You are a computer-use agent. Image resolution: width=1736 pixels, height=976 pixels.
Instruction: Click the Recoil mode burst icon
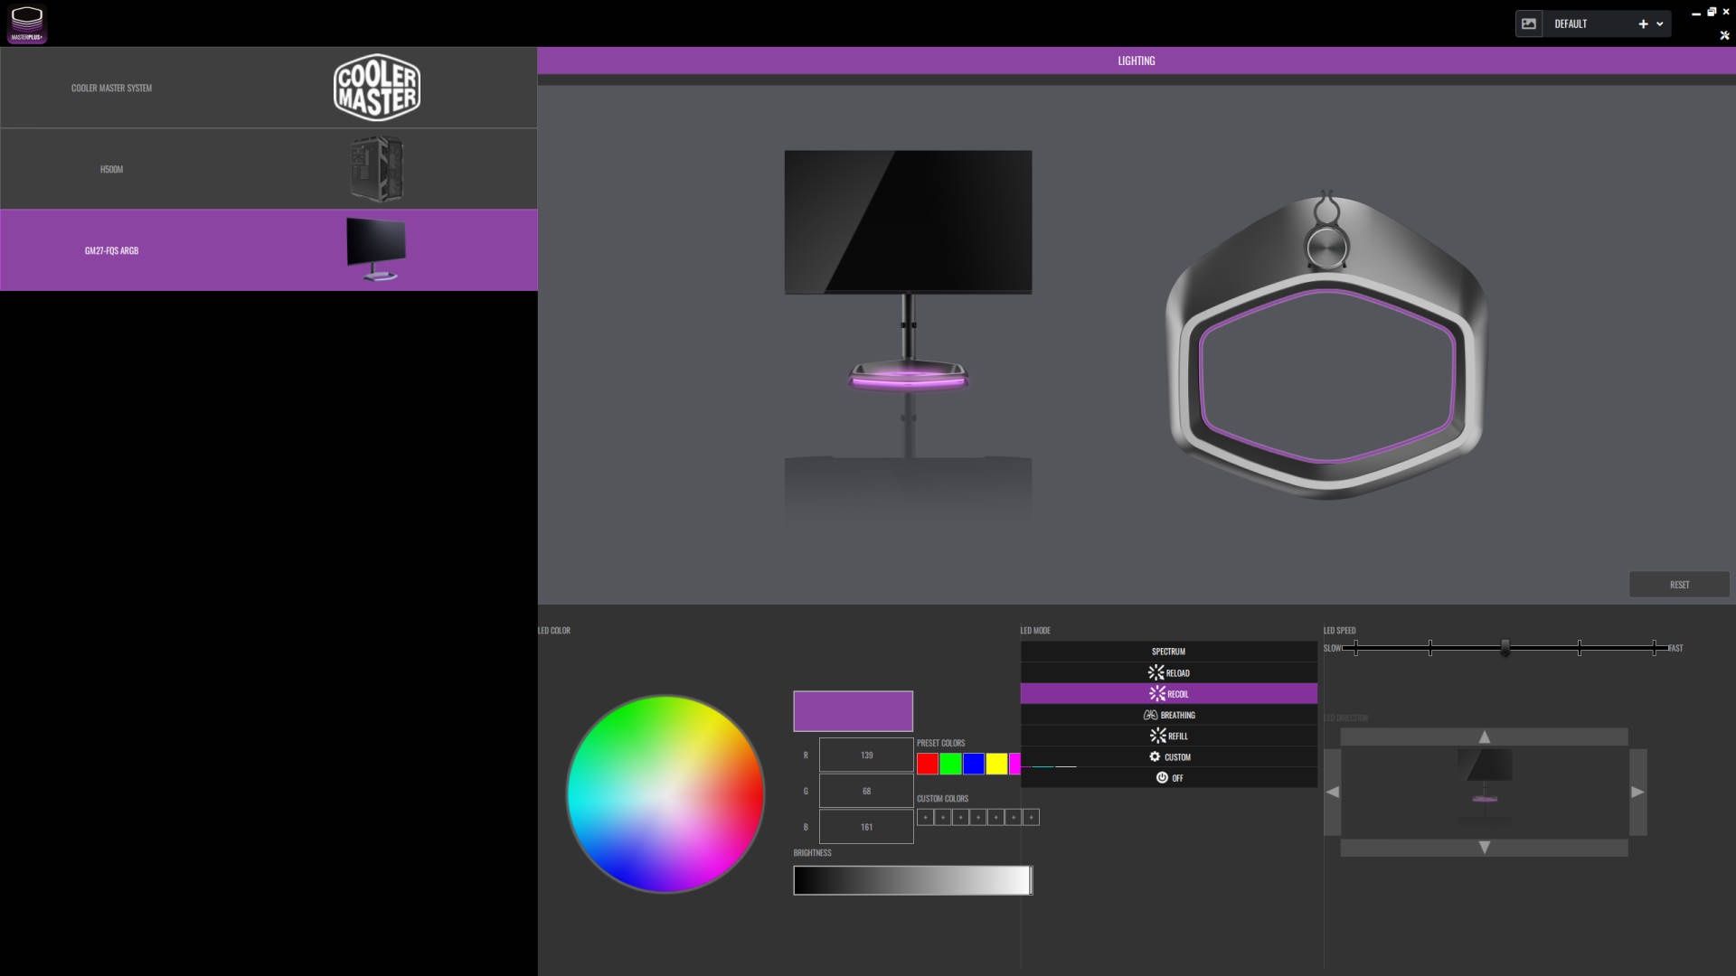click(1157, 693)
